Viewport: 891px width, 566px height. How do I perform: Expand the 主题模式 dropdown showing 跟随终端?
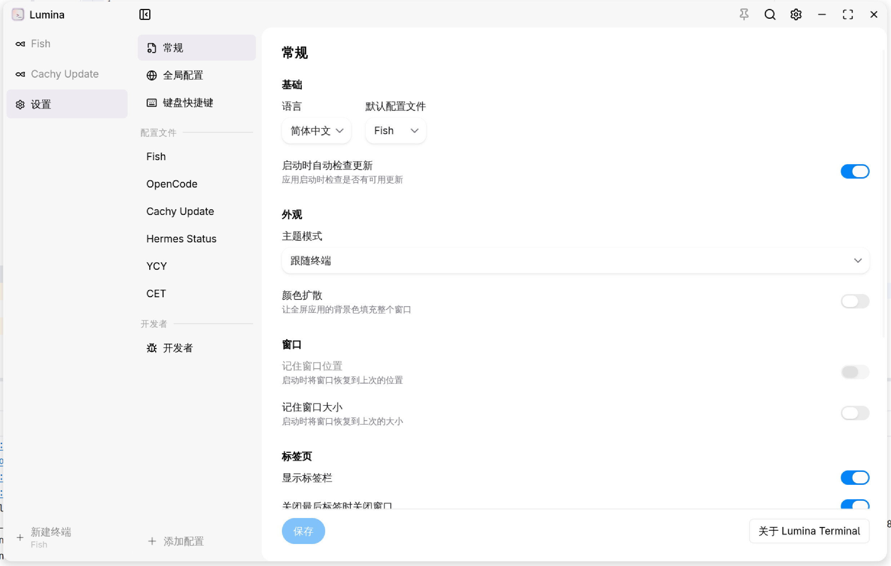pyautogui.click(x=575, y=261)
